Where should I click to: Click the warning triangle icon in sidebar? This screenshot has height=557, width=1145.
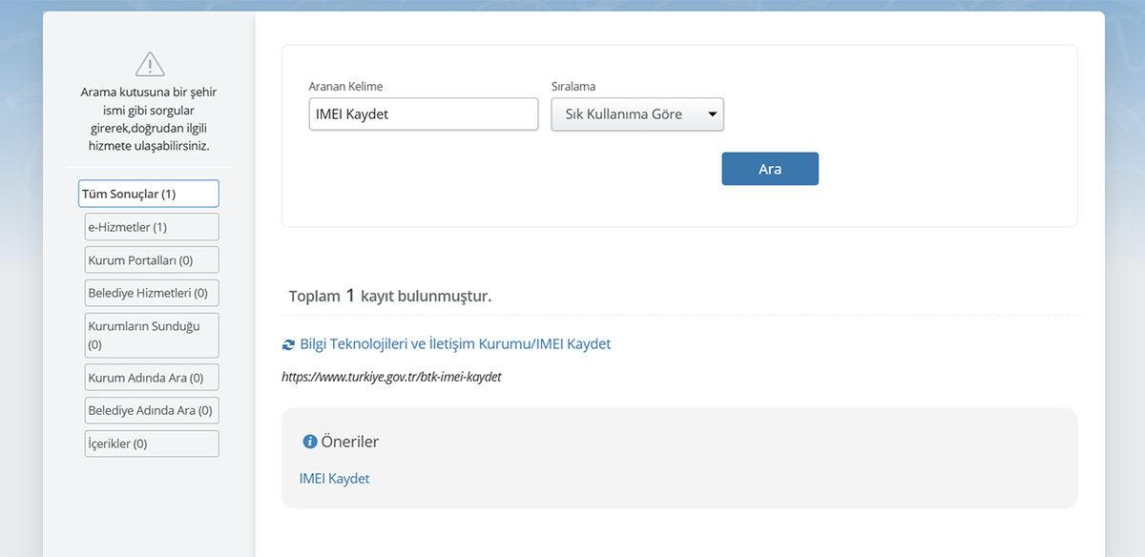click(x=150, y=64)
